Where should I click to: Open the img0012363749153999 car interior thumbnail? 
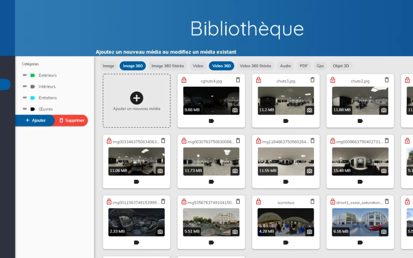(x=137, y=222)
